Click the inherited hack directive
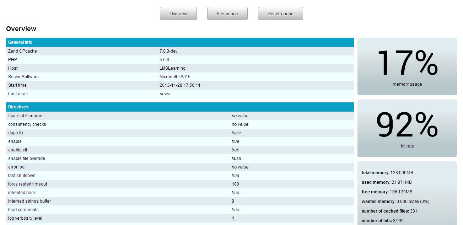Image resolution: width=463 pixels, height=225 pixels. [22, 193]
